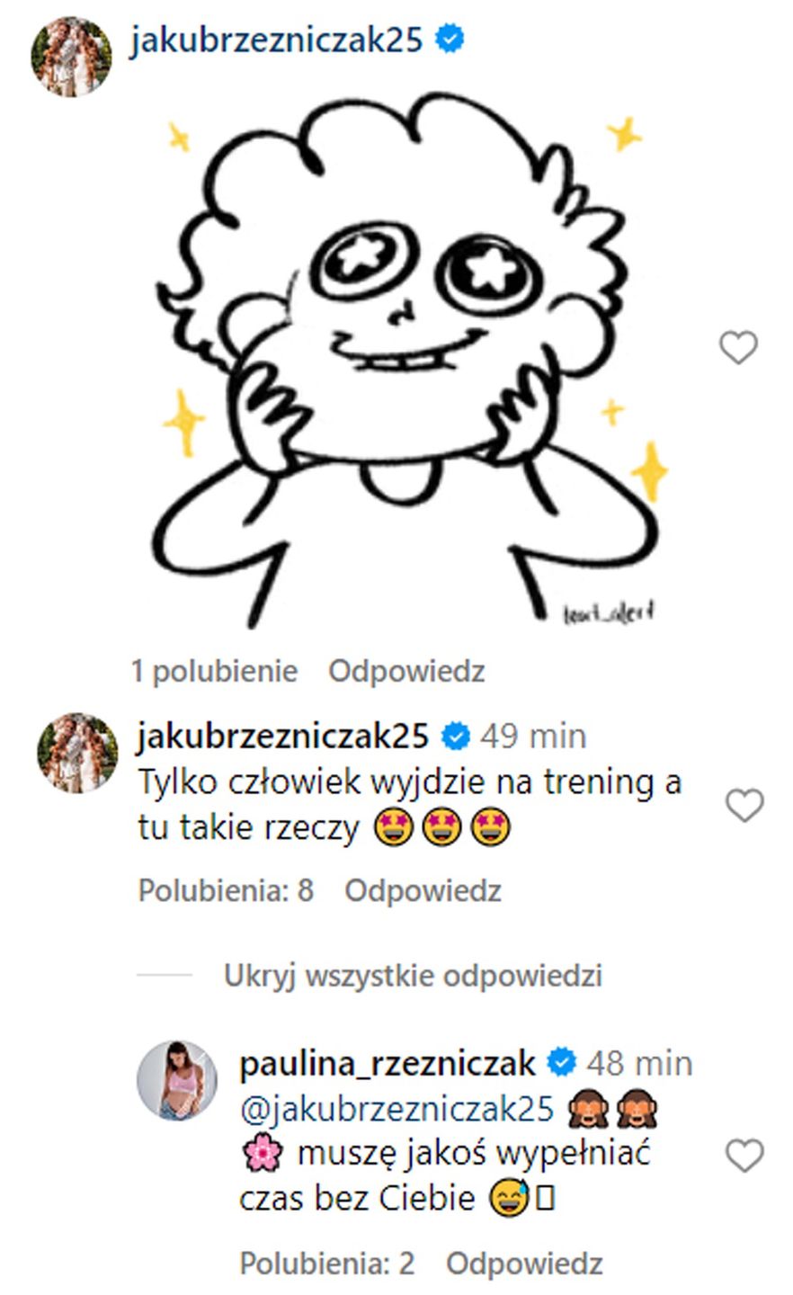Open paulina_rzezniczak profile picture
Screen dimensions: 793x1295
[x=176, y=1081]
